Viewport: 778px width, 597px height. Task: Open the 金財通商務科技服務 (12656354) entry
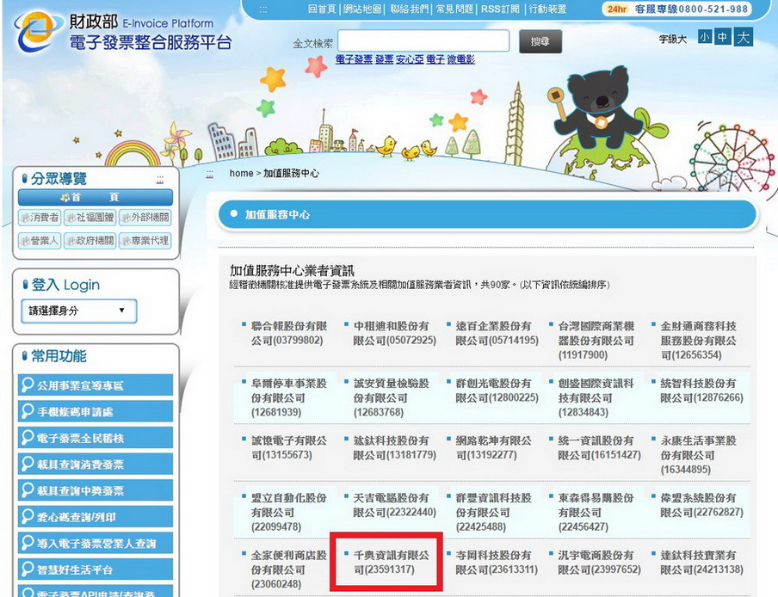698,340
